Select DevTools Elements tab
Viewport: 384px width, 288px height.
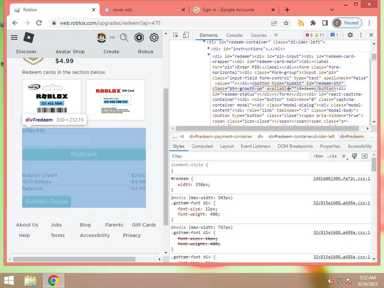[x=208, y=35]
